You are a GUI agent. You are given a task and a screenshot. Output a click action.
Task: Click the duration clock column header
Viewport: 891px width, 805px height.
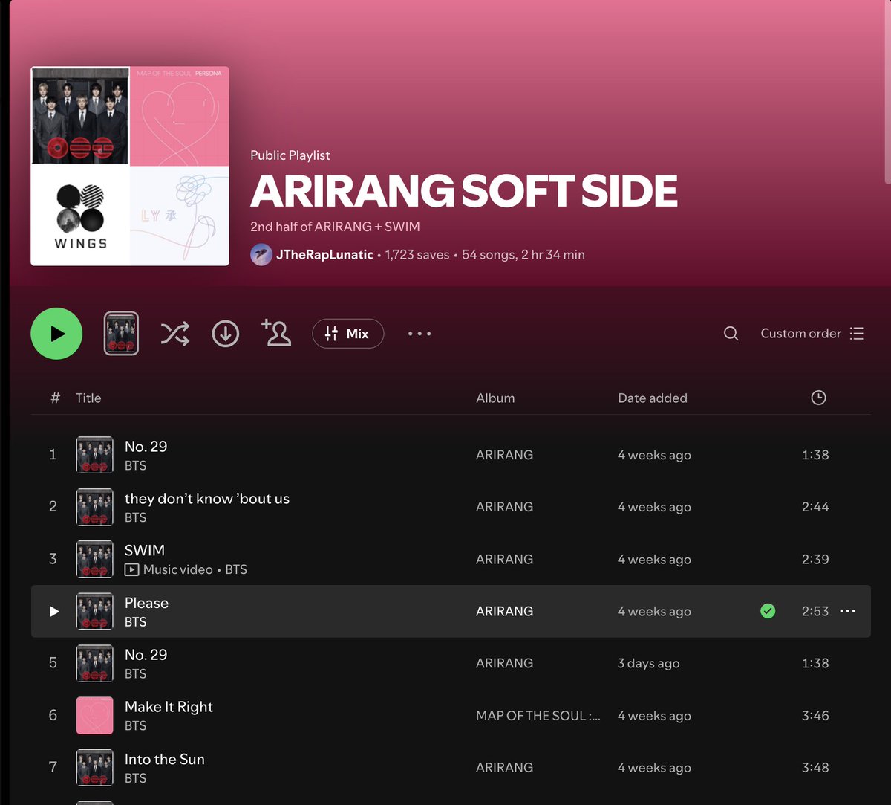[818, 398]
